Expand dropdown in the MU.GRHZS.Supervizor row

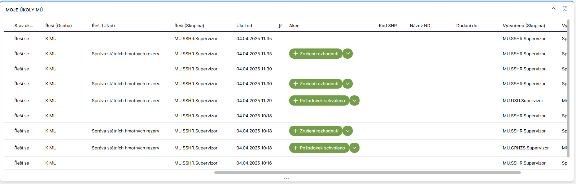coord(355,148)
